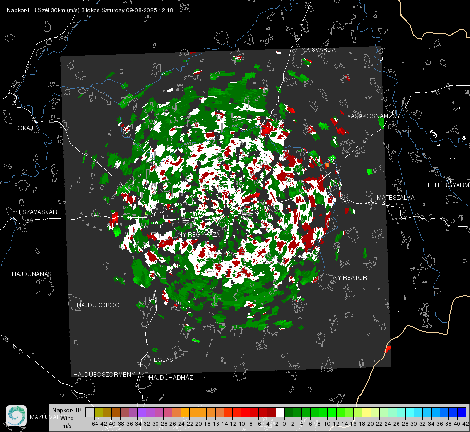470x432 pixels.
Task: Click the legend value 42
Action: pos(466,424)
